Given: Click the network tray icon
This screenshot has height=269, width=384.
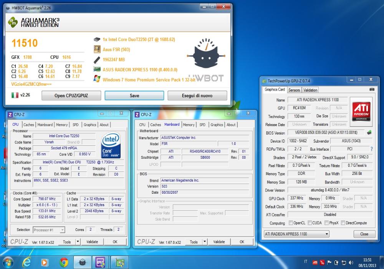Looking at the screenshot, I should click(344, 262).
